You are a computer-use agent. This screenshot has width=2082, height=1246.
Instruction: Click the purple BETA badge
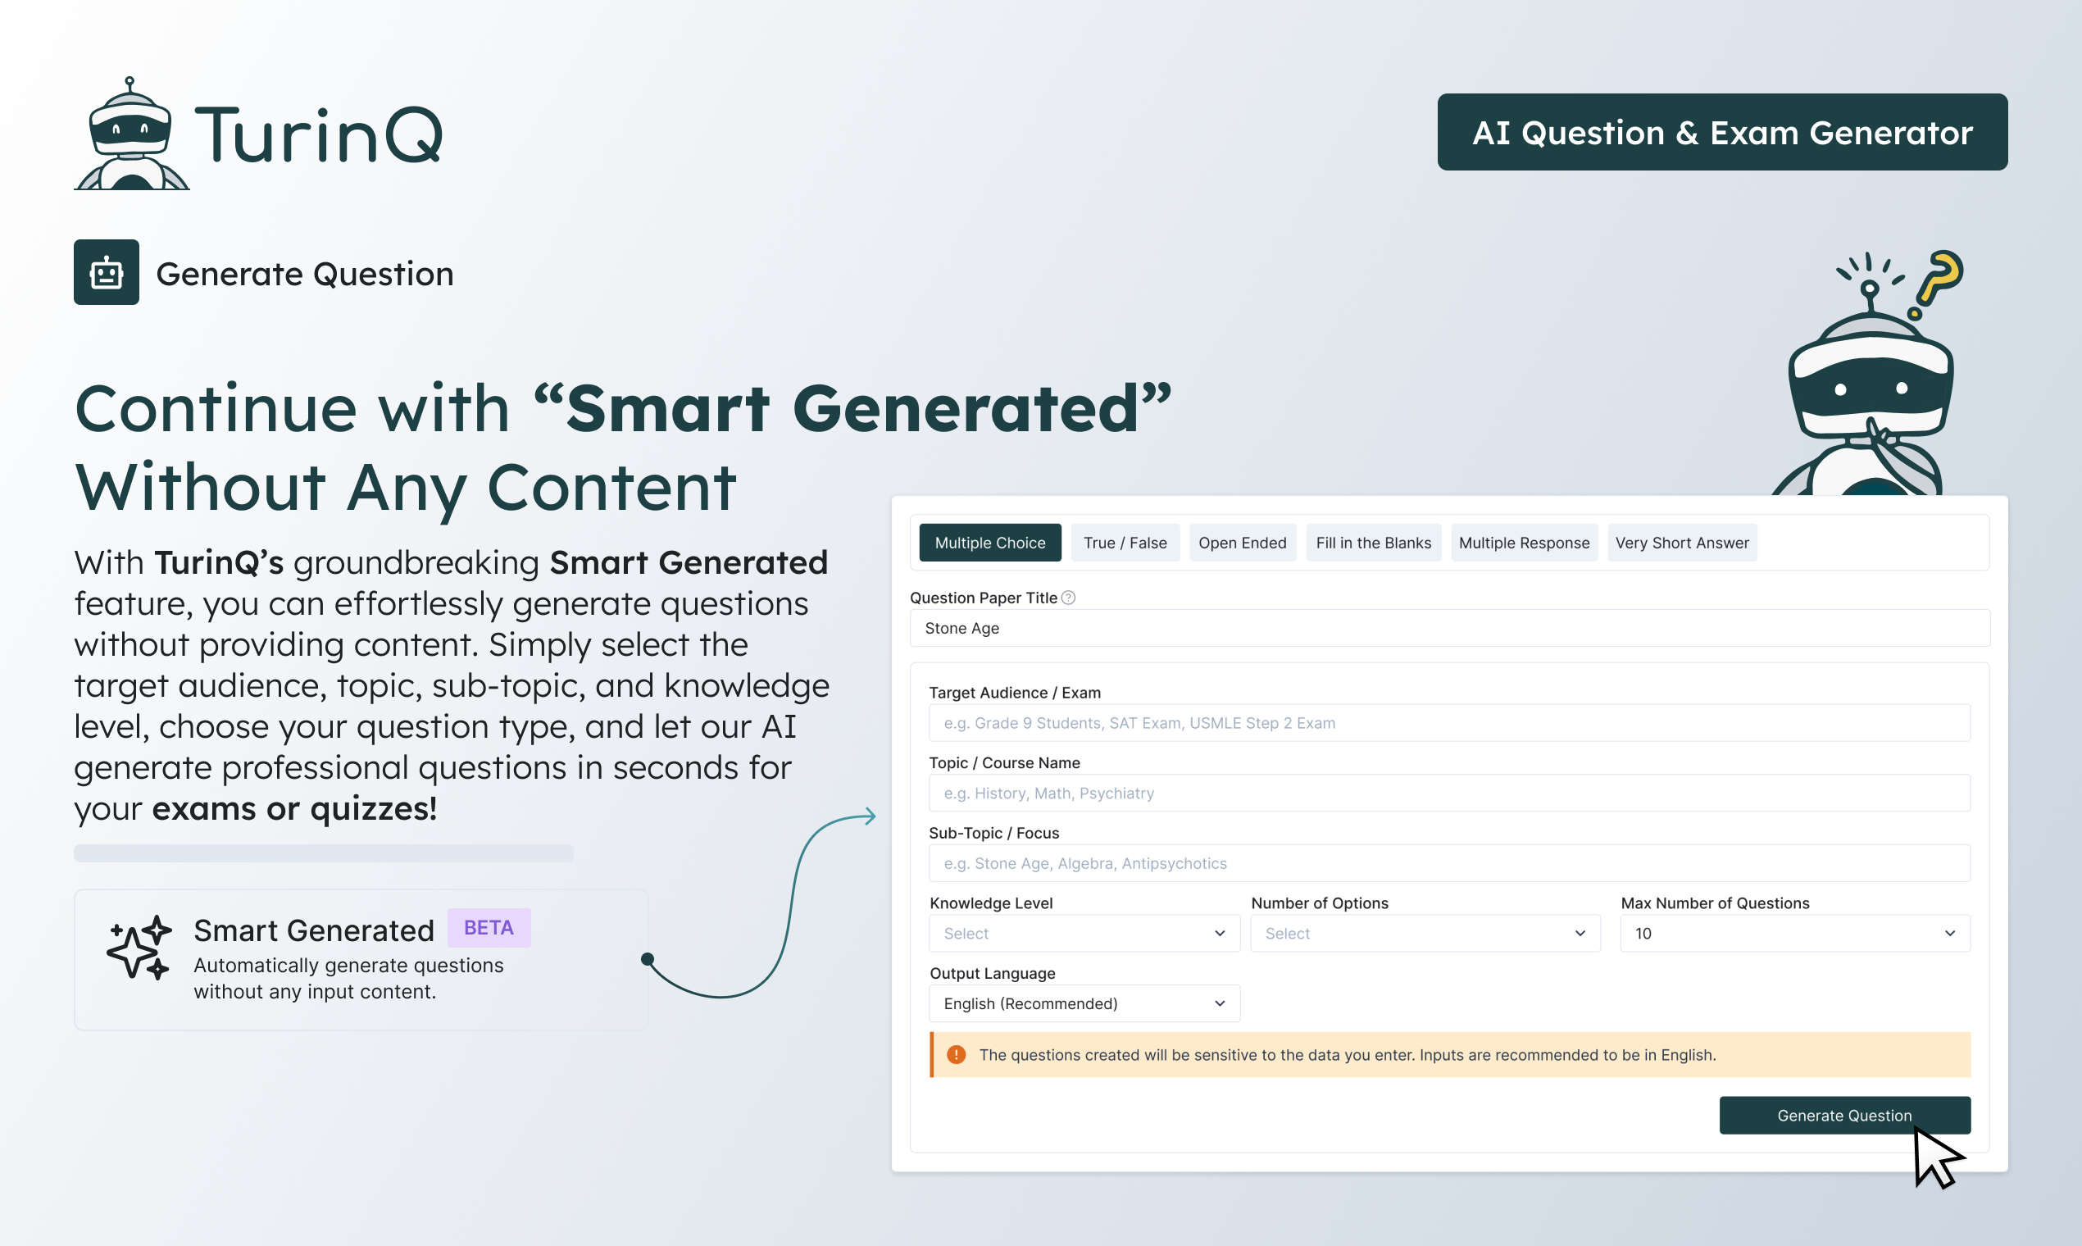[x=489, y=928]
